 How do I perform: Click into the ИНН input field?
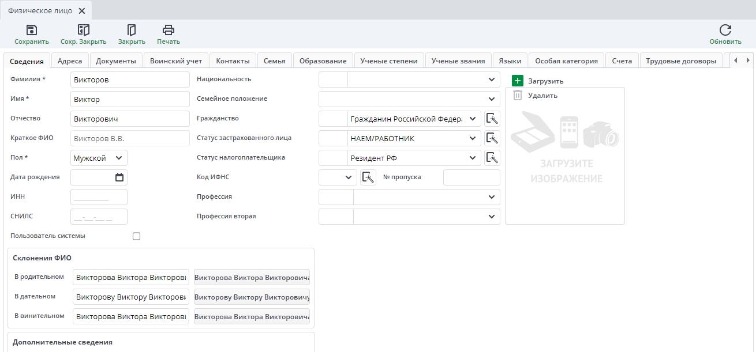pos(99,197)
